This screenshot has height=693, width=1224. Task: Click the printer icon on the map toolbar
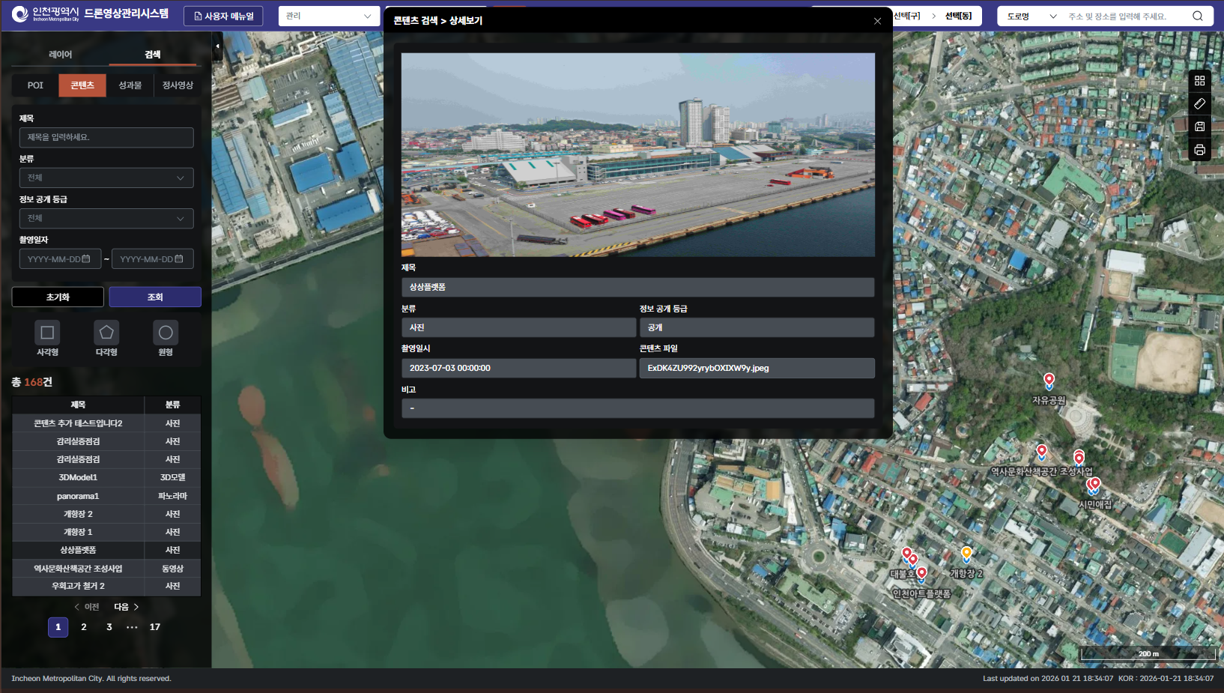[1199, 150]
